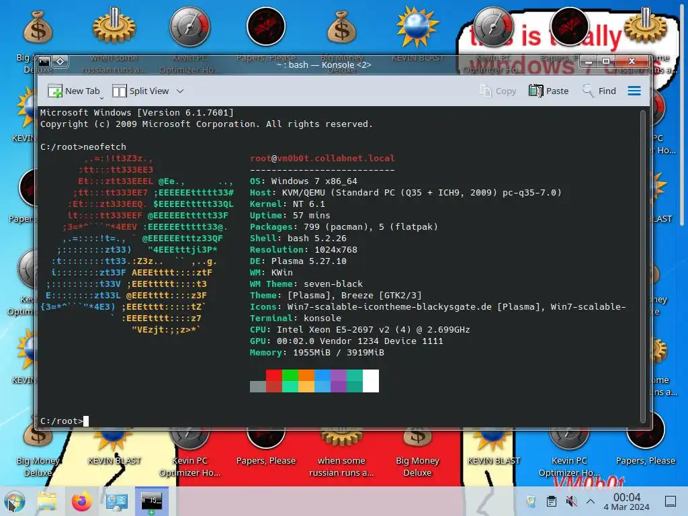The height and width of the screenshot is (516, 688).
Task: Click the 'Uptime: 57 mins' line
Action: [290, 215]
